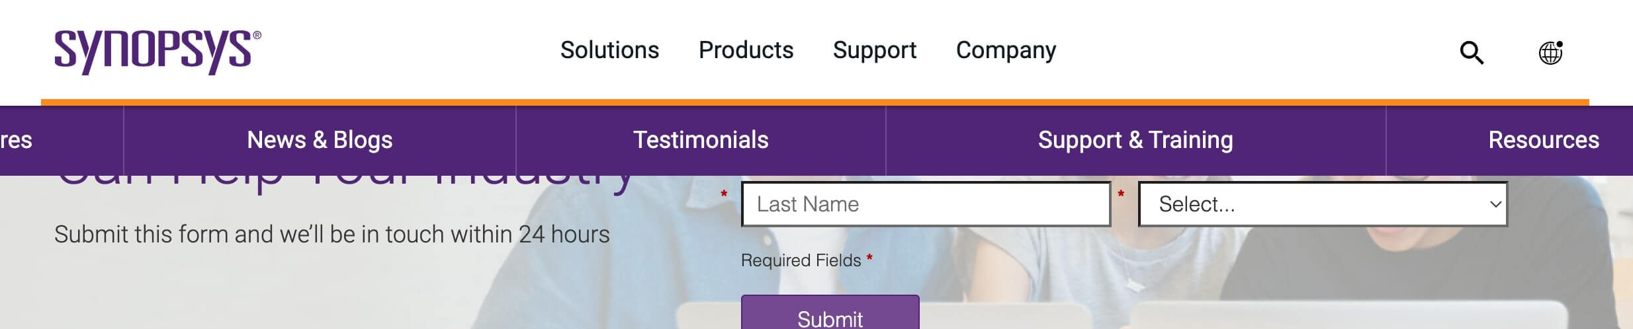Viewport: 1633px width, 329px height.
Task: Open the Company menu
Action: click(1006, 50)
